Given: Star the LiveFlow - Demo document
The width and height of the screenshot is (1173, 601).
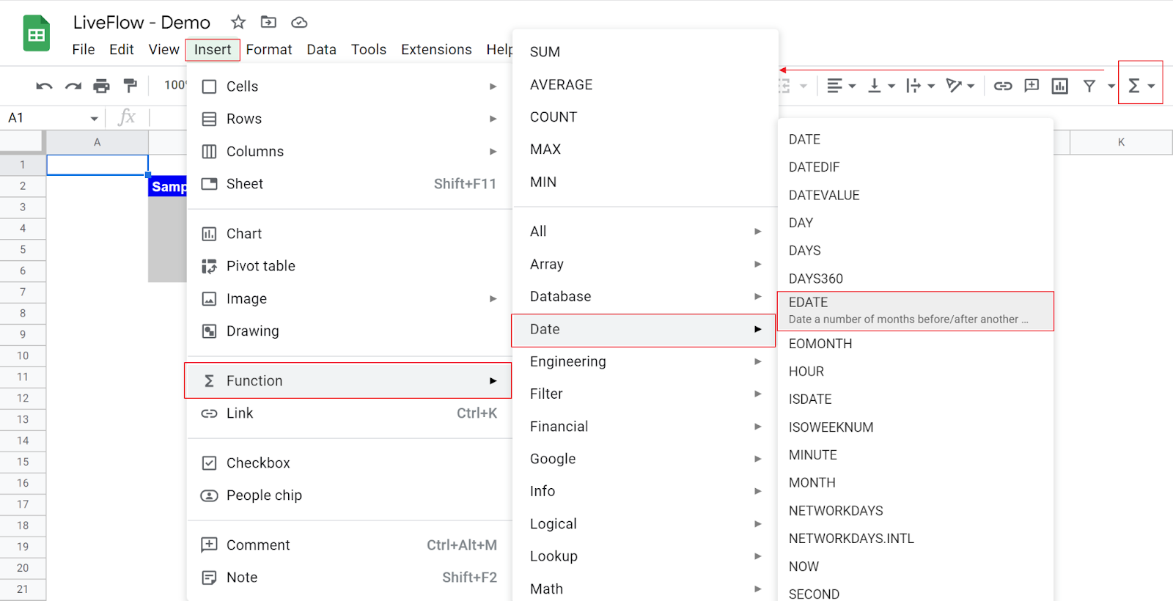Looking at the screenshot, I should point(238,22).
